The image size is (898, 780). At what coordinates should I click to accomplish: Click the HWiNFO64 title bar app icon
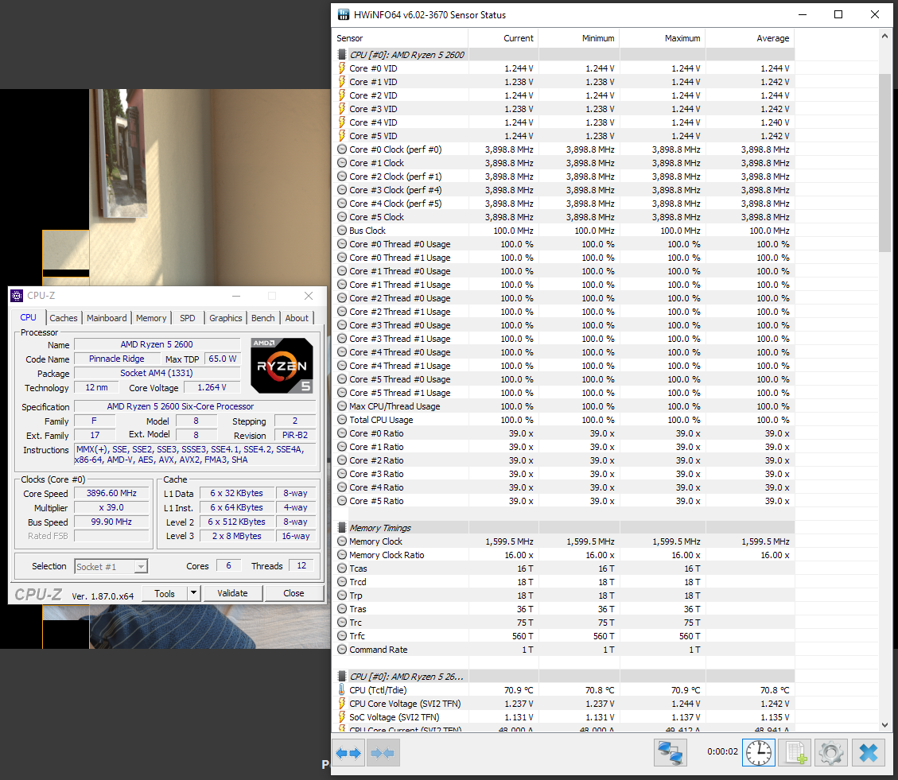click(x=343, y=15)
